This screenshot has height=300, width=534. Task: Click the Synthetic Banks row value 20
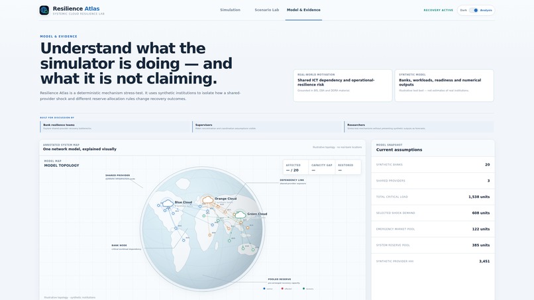coord(488,165)
